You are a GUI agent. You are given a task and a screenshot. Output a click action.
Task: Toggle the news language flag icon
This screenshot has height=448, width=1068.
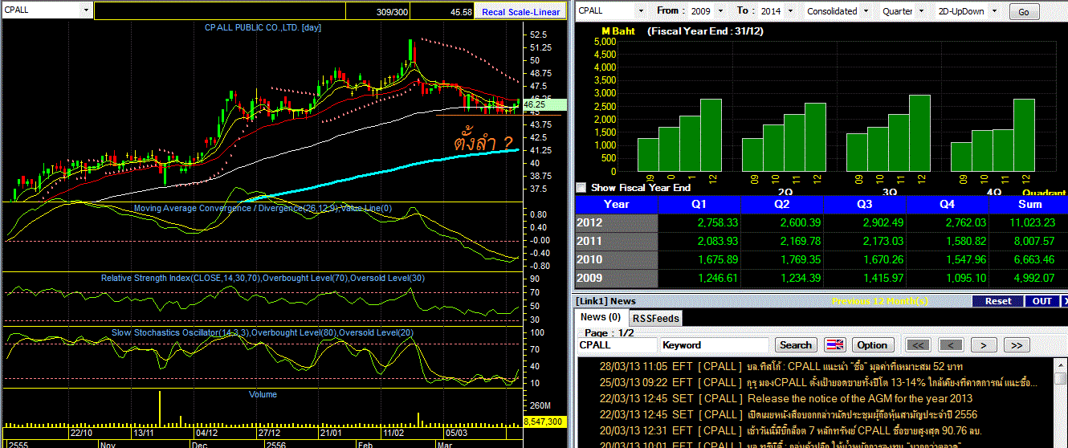[x=835, y=344]
